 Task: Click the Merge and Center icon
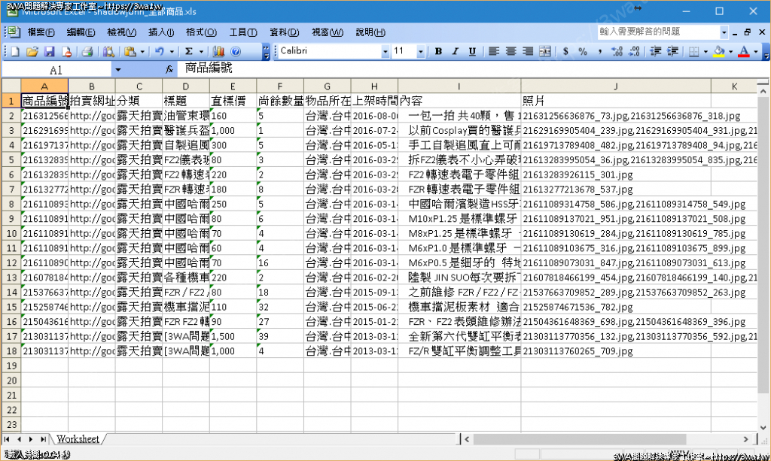tap(546, 52)
